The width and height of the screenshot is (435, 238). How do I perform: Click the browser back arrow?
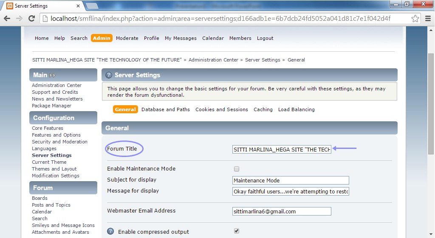(7, 19)
